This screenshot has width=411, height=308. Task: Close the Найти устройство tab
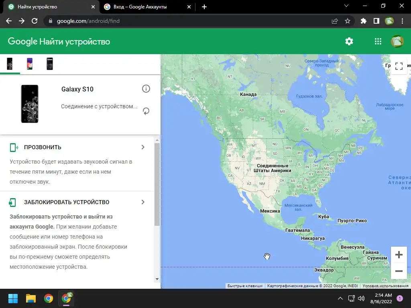[x=93, y=7]
